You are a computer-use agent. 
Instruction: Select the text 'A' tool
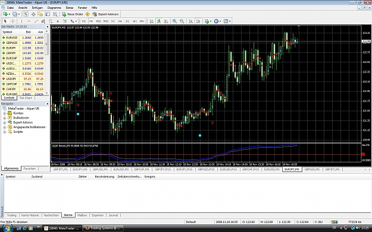58,21
